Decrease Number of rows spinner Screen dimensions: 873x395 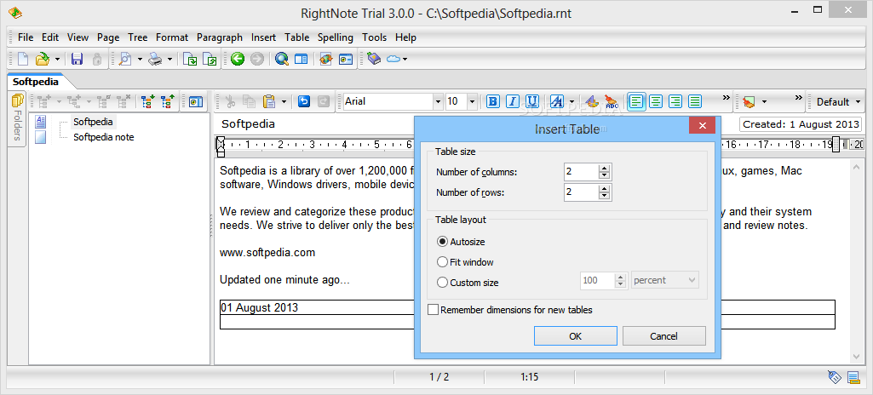point(605,196)
